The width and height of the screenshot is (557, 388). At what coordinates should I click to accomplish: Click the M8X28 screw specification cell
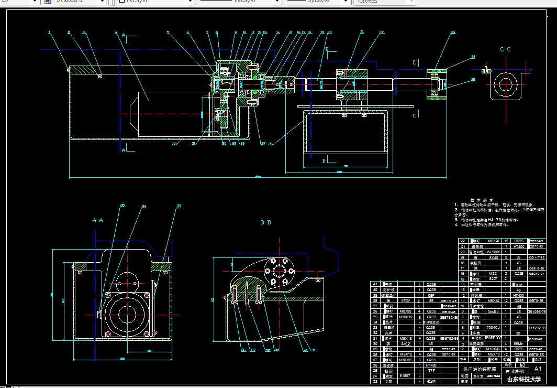[x=405, y=311]
